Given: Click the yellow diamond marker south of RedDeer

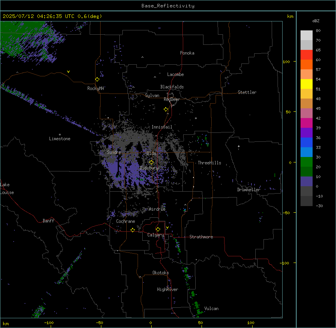Looking at the screenshot, I should [166, 109].
